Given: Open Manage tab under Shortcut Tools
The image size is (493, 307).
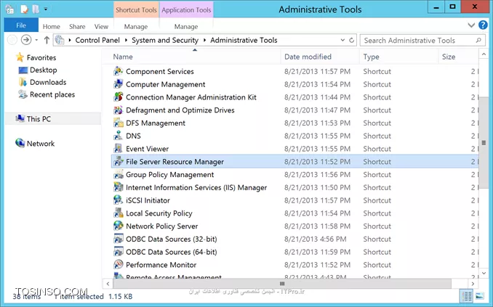Looking at the screenshot, I should 136,27.
